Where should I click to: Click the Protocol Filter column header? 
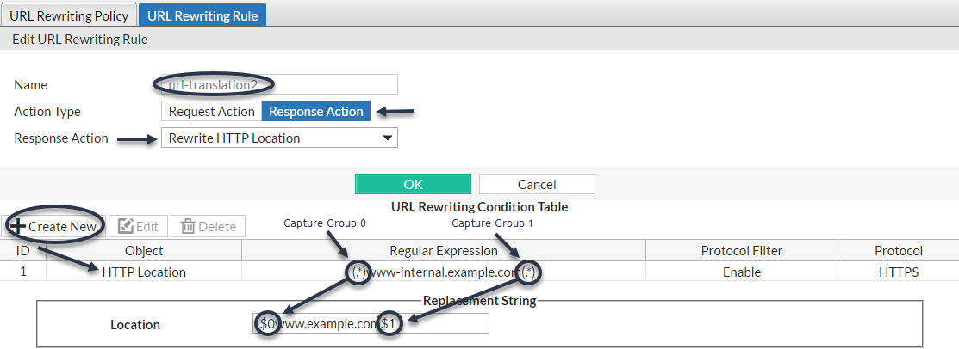(742, 251)
